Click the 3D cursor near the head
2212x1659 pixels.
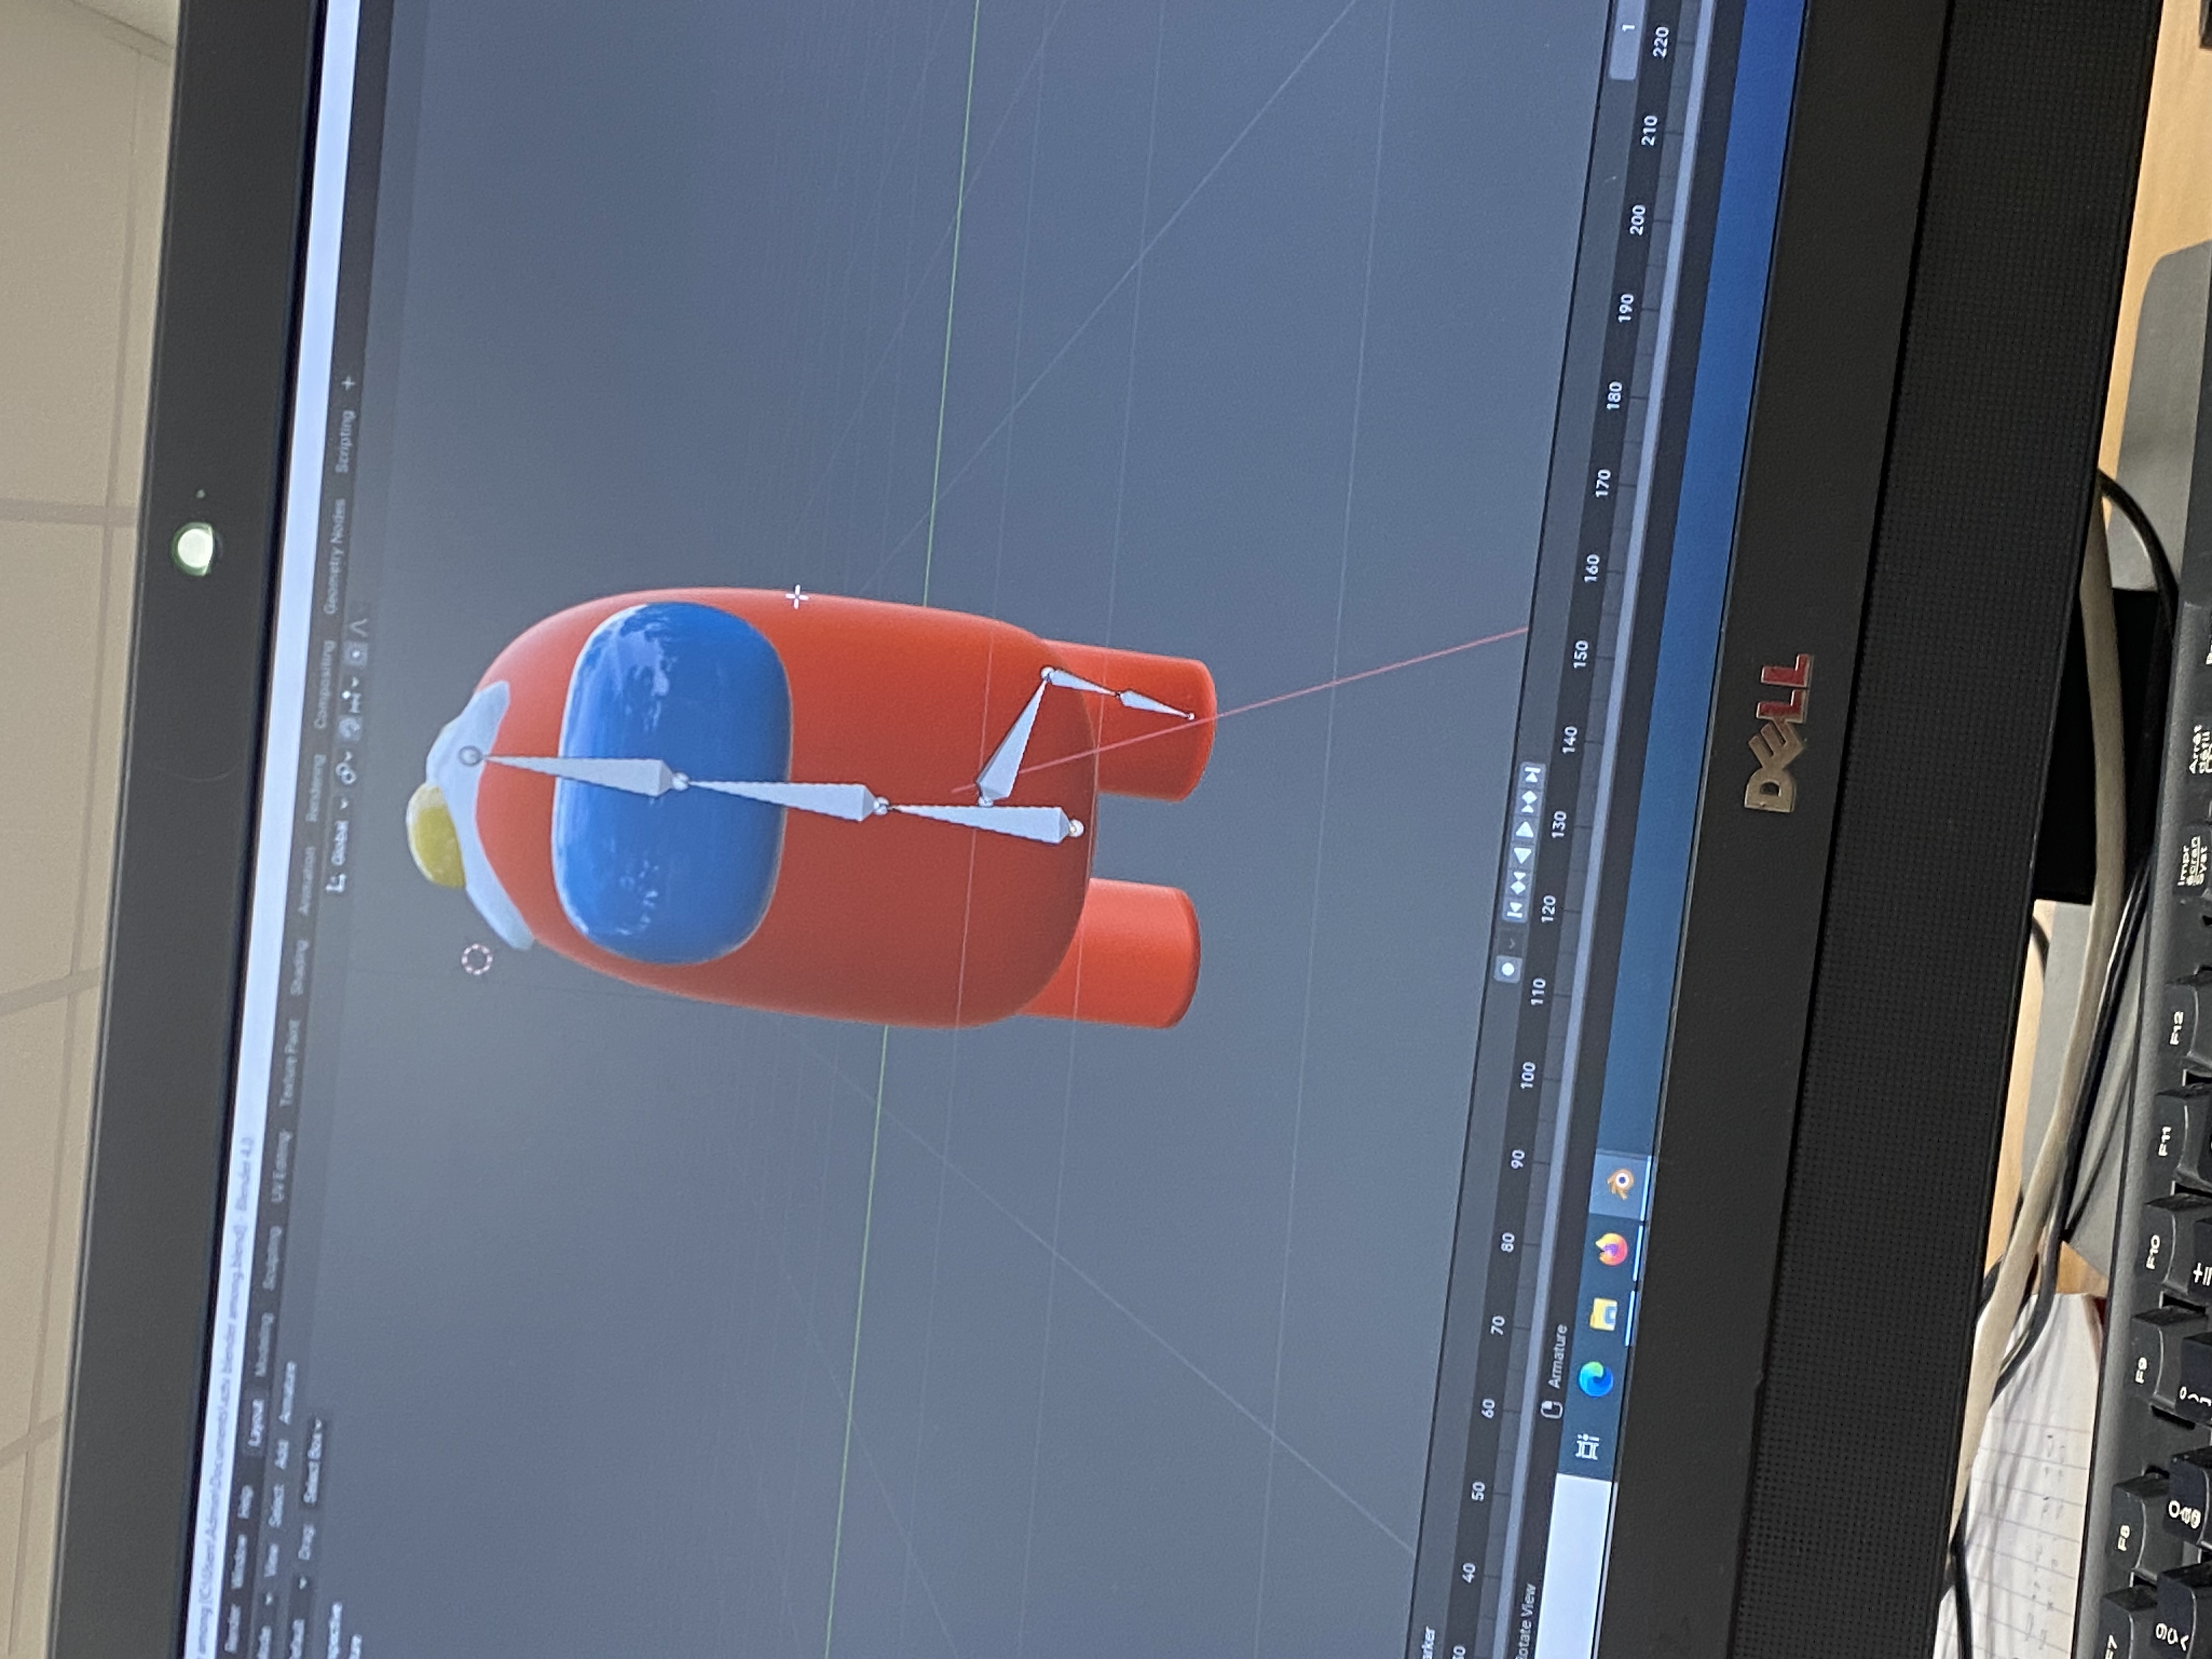[x=477, y=960]
